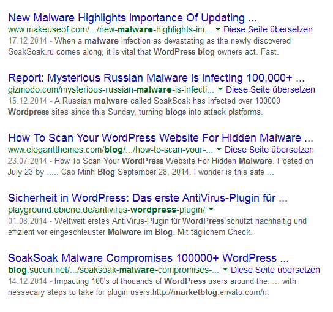Screen dimensions: 333x312
Task: Click the gizmodo.com green URL text
Action: tap(111, 89)
